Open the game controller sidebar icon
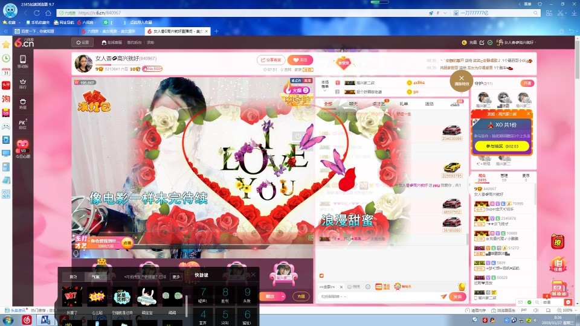 tap(6, 126)
